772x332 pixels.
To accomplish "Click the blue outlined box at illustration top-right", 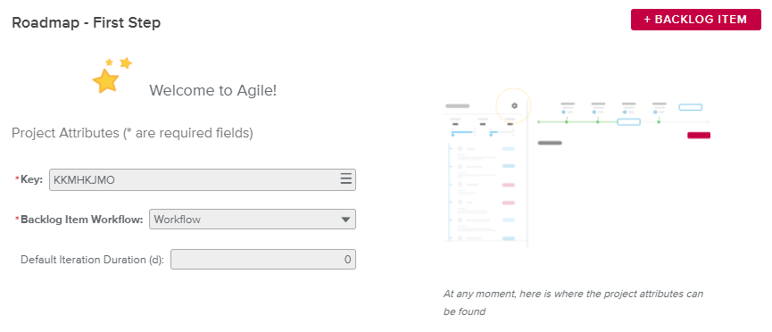I will 690,107.
